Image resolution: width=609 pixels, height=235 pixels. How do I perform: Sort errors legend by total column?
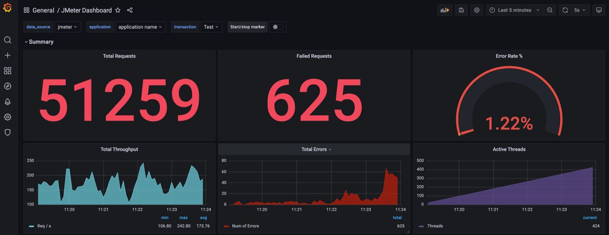[x=397, y=218]
